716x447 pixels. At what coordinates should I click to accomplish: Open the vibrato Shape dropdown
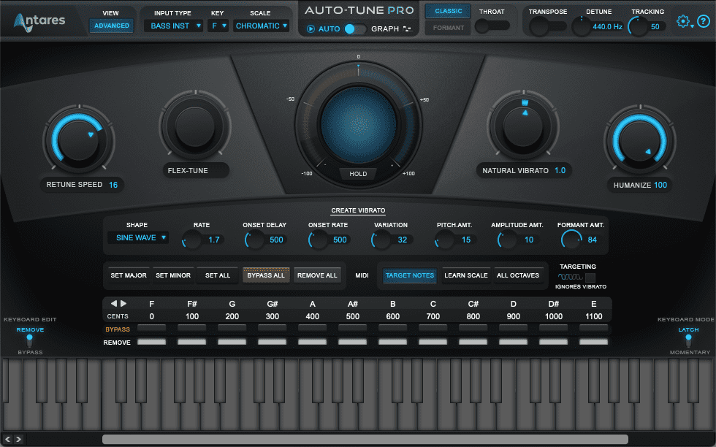tap(138, 238)
